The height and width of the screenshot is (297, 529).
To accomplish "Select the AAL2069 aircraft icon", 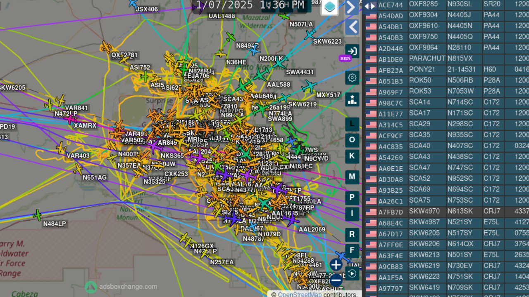I will point(291,219).
